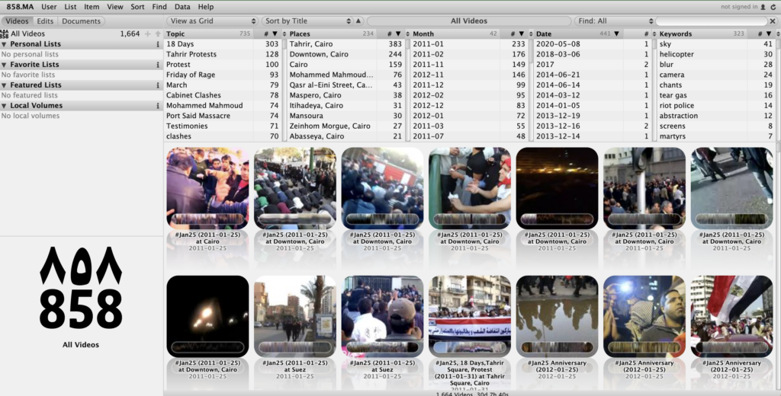Switch to the Documents tab
Screen dimensions: 781x396
tap(81, 21)
